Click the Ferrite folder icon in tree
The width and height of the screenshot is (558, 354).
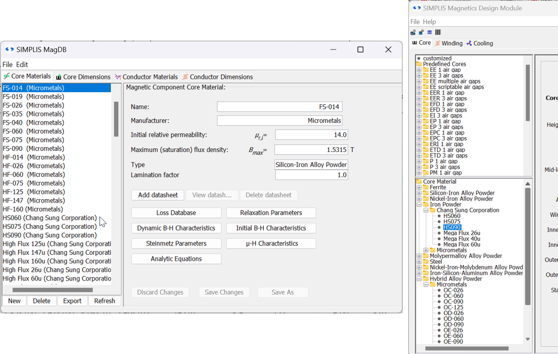426,187
